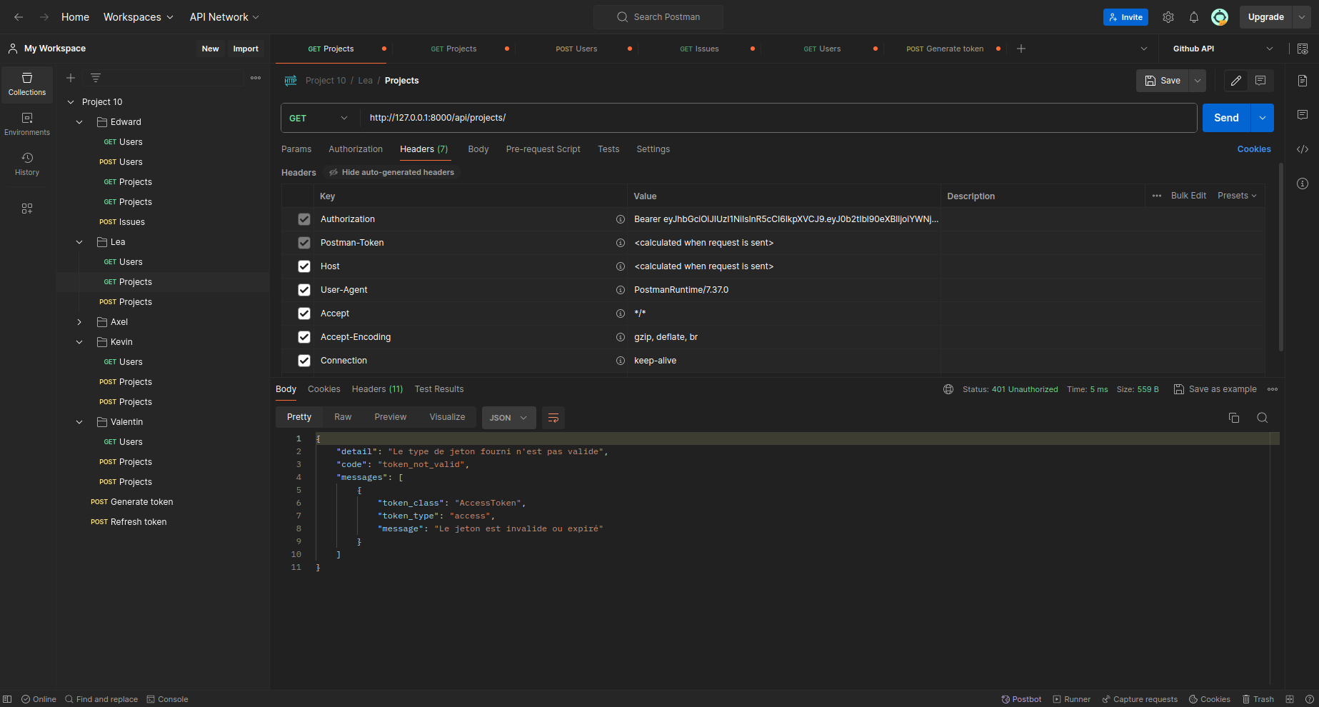This screenshot has width=1319, height=707.
Task: Open the Environments panel
Action: point(26,123)
